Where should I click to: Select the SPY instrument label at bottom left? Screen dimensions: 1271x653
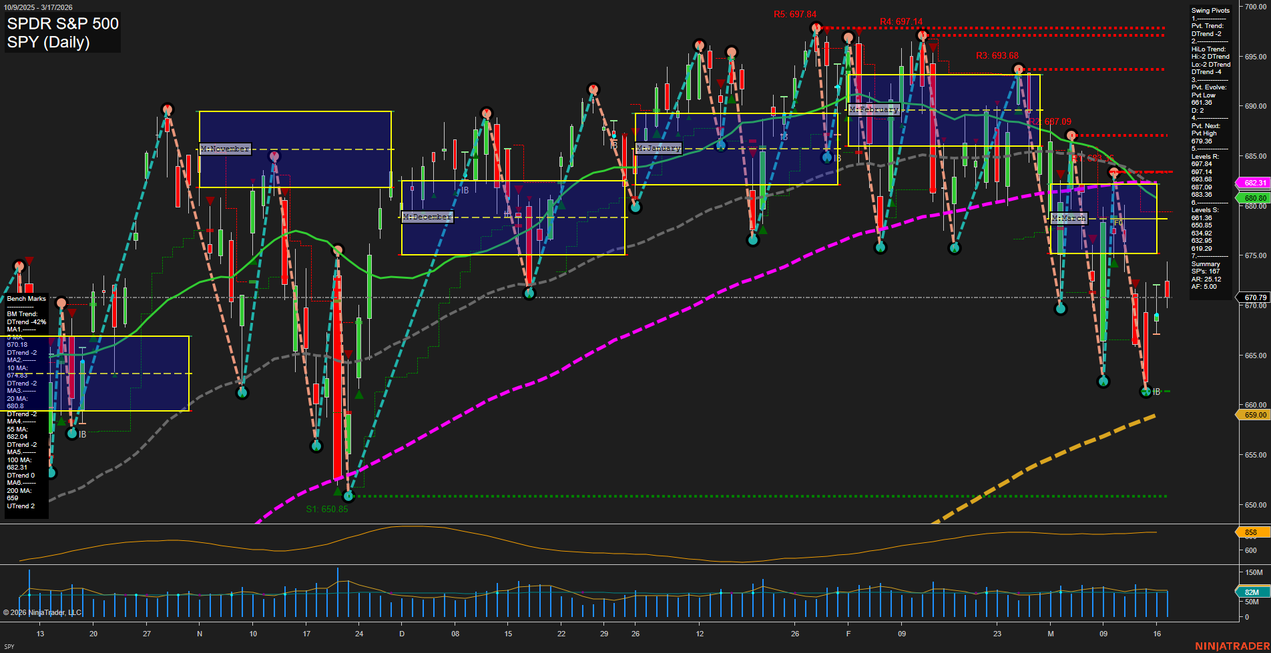[x=9, y=645]
